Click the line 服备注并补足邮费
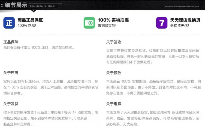Screen dimensions: 205x131 18,124
